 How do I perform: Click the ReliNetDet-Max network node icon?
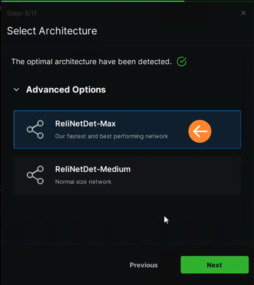[x=35, y=129]
